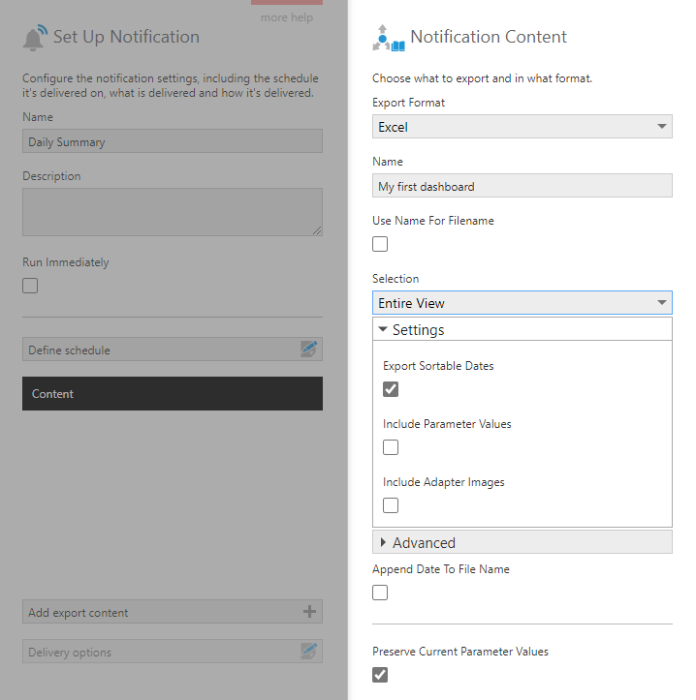The image size is (696, 700).
Task: Check Use Name For Filename
Action: [380, 244]
